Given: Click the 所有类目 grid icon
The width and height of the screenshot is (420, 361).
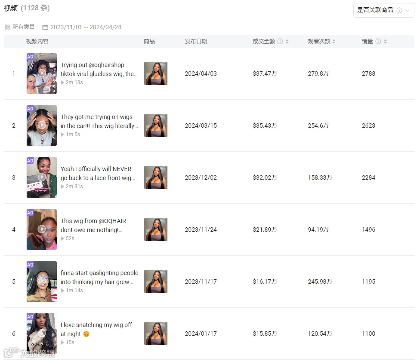Looking at the screenshot, I should tap(7, 27).
